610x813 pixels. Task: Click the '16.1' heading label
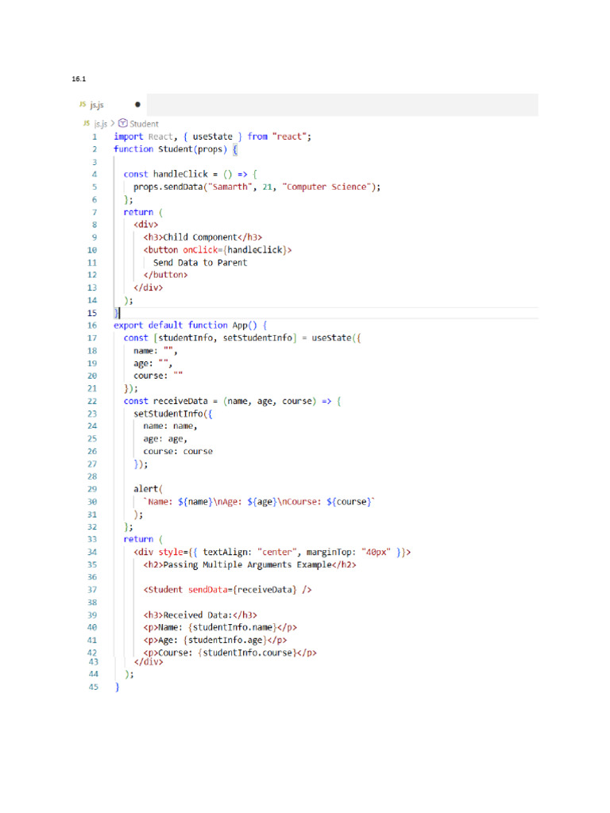click(79, 79)
